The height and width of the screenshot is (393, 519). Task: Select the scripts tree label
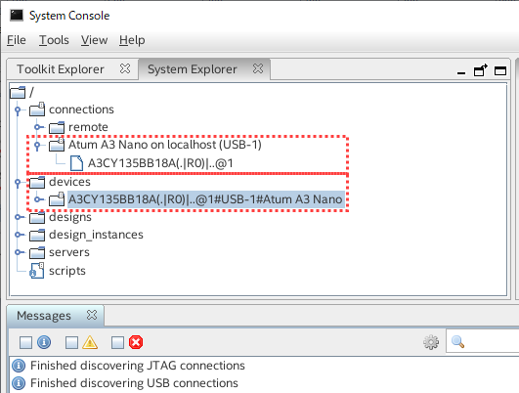coord(67,271)
